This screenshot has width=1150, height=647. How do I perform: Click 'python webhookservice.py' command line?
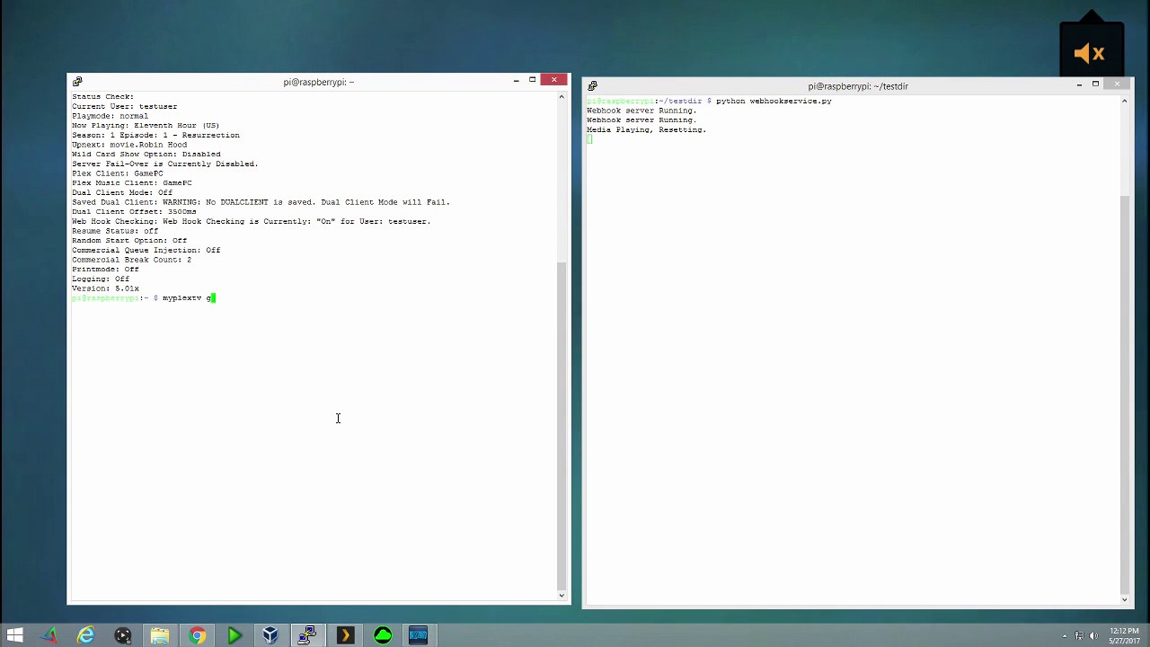(x=774, y=101)
